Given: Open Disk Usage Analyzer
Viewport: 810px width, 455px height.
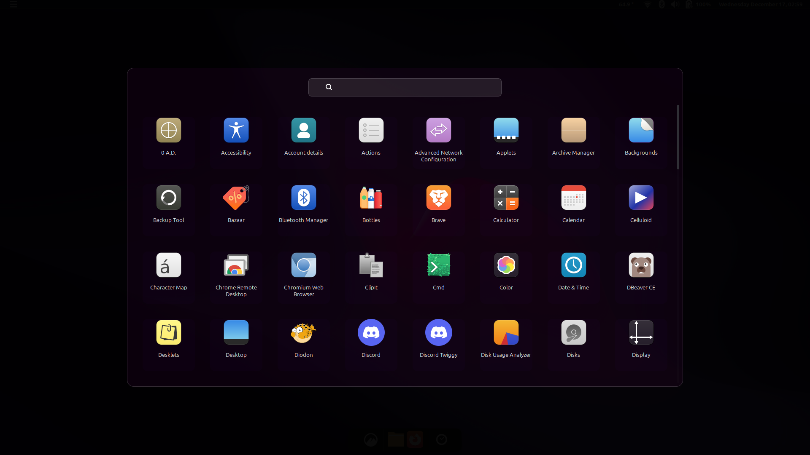Looking at the screenshot, I should tap(506, 333).
